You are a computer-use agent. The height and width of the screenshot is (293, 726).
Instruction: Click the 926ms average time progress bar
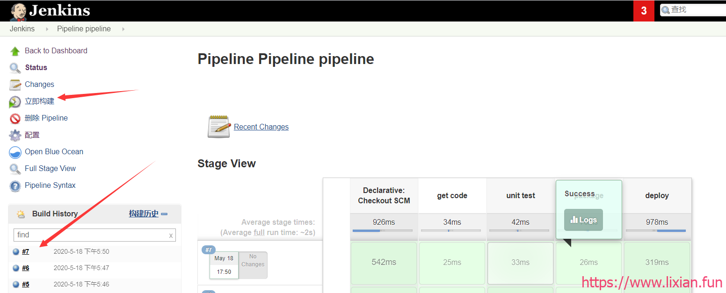coord(383,230)
